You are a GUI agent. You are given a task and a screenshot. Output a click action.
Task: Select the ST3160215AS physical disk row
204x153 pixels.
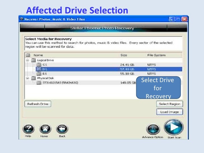103,83
